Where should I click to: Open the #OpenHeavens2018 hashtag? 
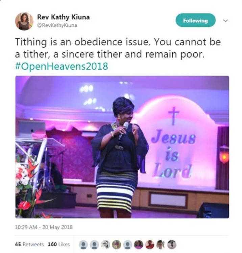pos(62,66)
